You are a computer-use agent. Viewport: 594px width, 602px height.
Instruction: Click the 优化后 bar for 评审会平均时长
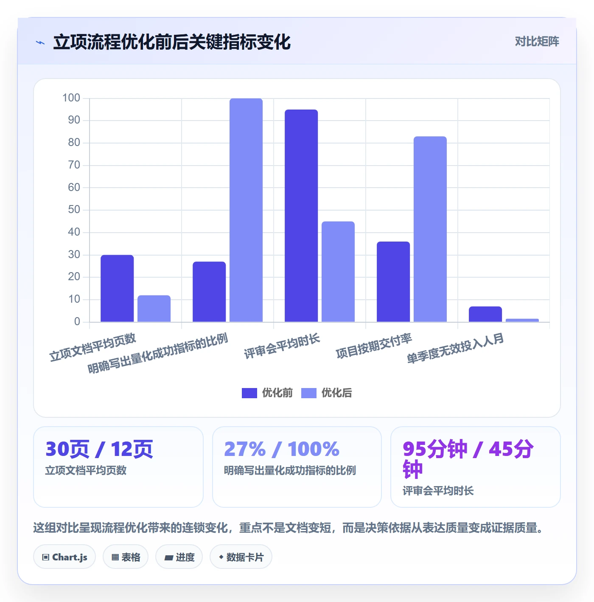(338, 272)
